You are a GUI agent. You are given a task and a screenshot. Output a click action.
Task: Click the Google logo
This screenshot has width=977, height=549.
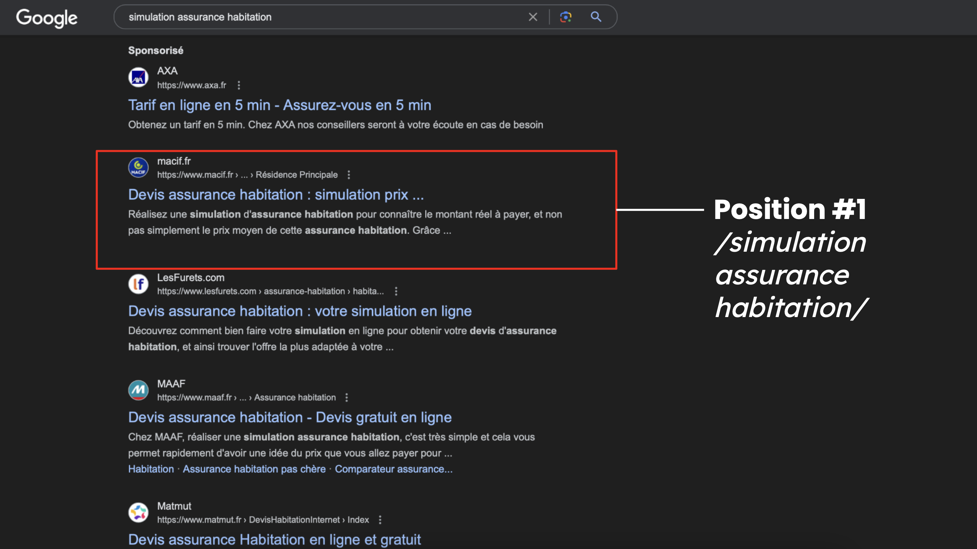(47, 17)
